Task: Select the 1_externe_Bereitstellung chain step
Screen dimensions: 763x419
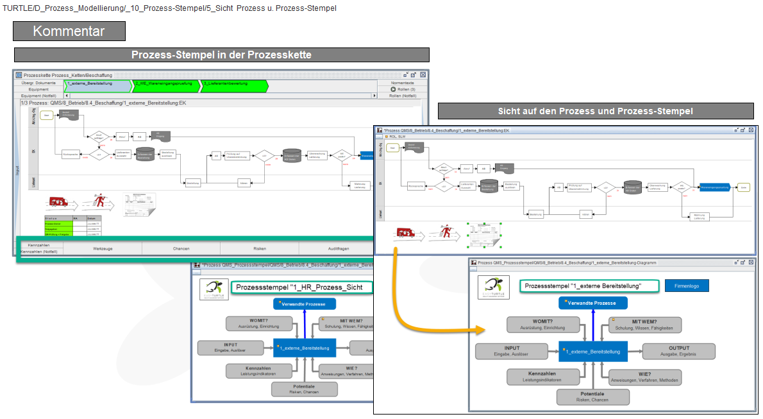Action: (98, 86)
